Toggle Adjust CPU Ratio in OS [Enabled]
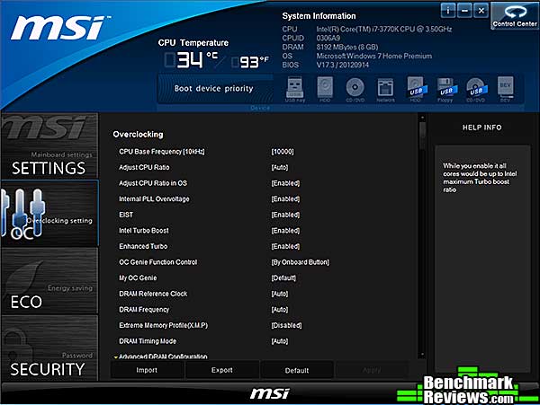The image size is (540, 405). (x=285, y=183)
